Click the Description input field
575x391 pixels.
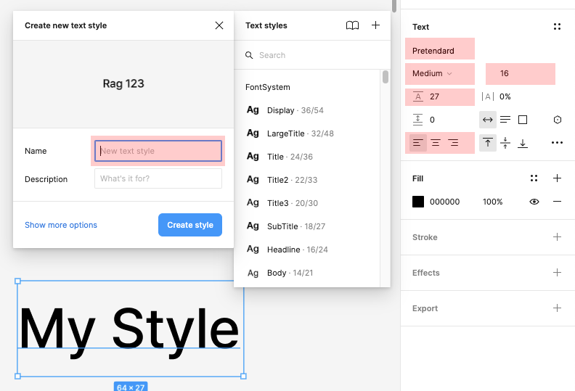click(158, 178)
